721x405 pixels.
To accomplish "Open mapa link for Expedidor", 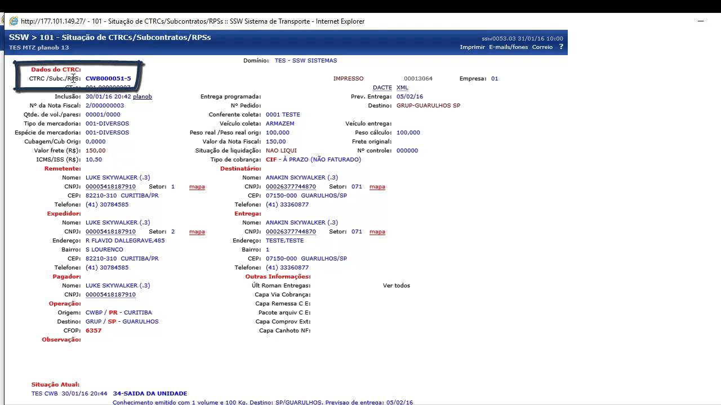I will tap(197, 232).
